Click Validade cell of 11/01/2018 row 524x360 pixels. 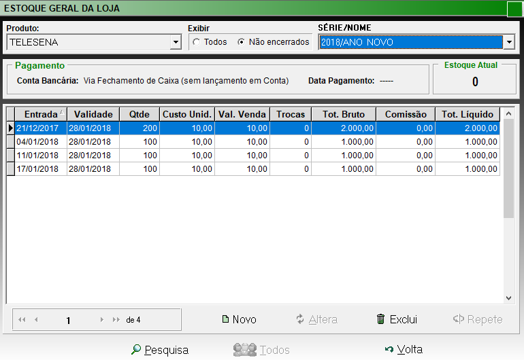coord(93,156)
